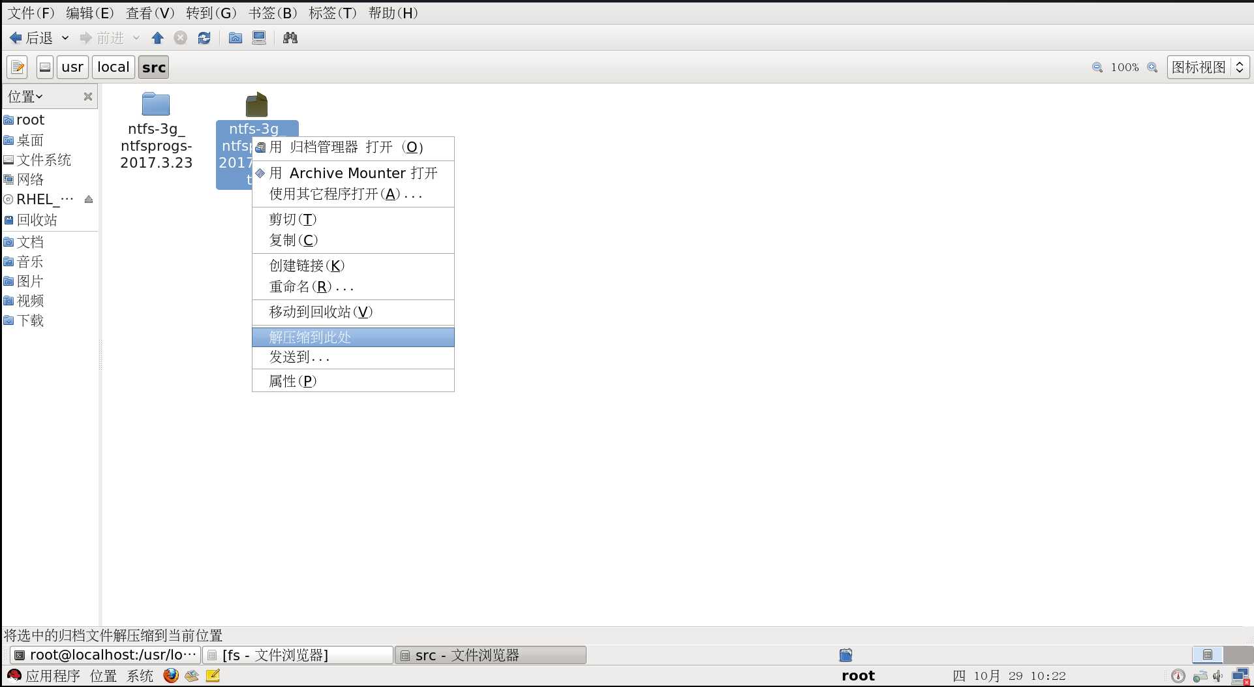Zoom out with the magnifier minus icon
The width and height of the screenshot is (1254, 687).
(x=1097, y=67)
